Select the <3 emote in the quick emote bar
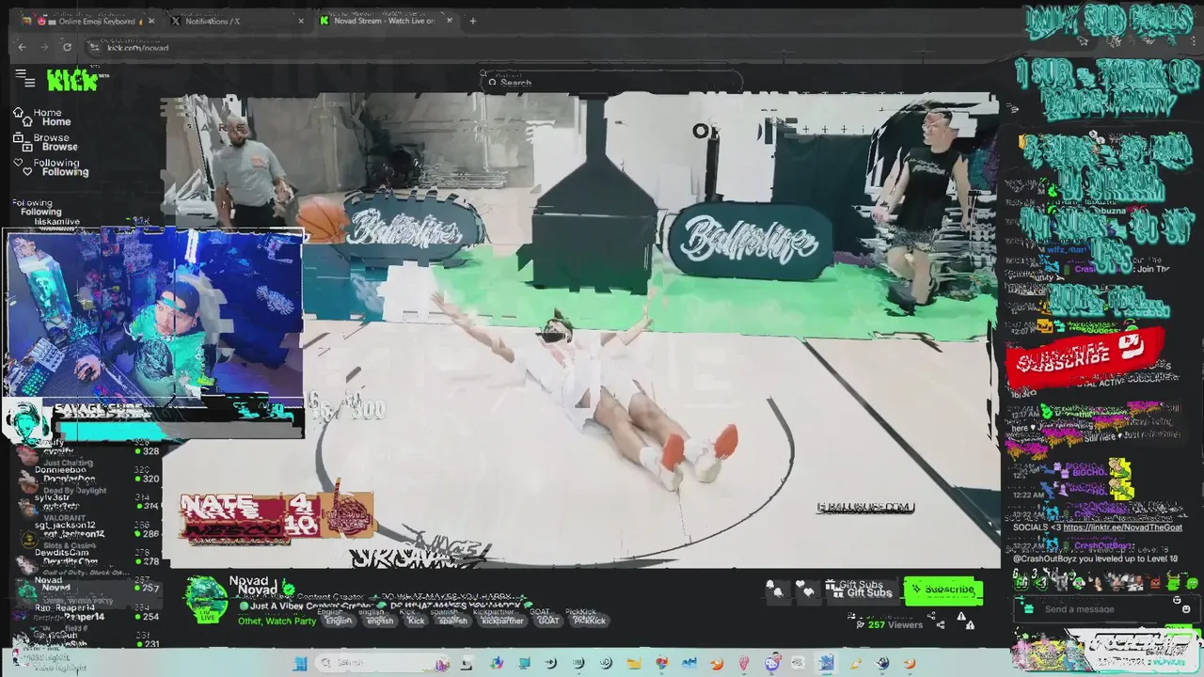Image resolution: width=1204 pixels, height=677 pixels. click(x=1039, y=583)
